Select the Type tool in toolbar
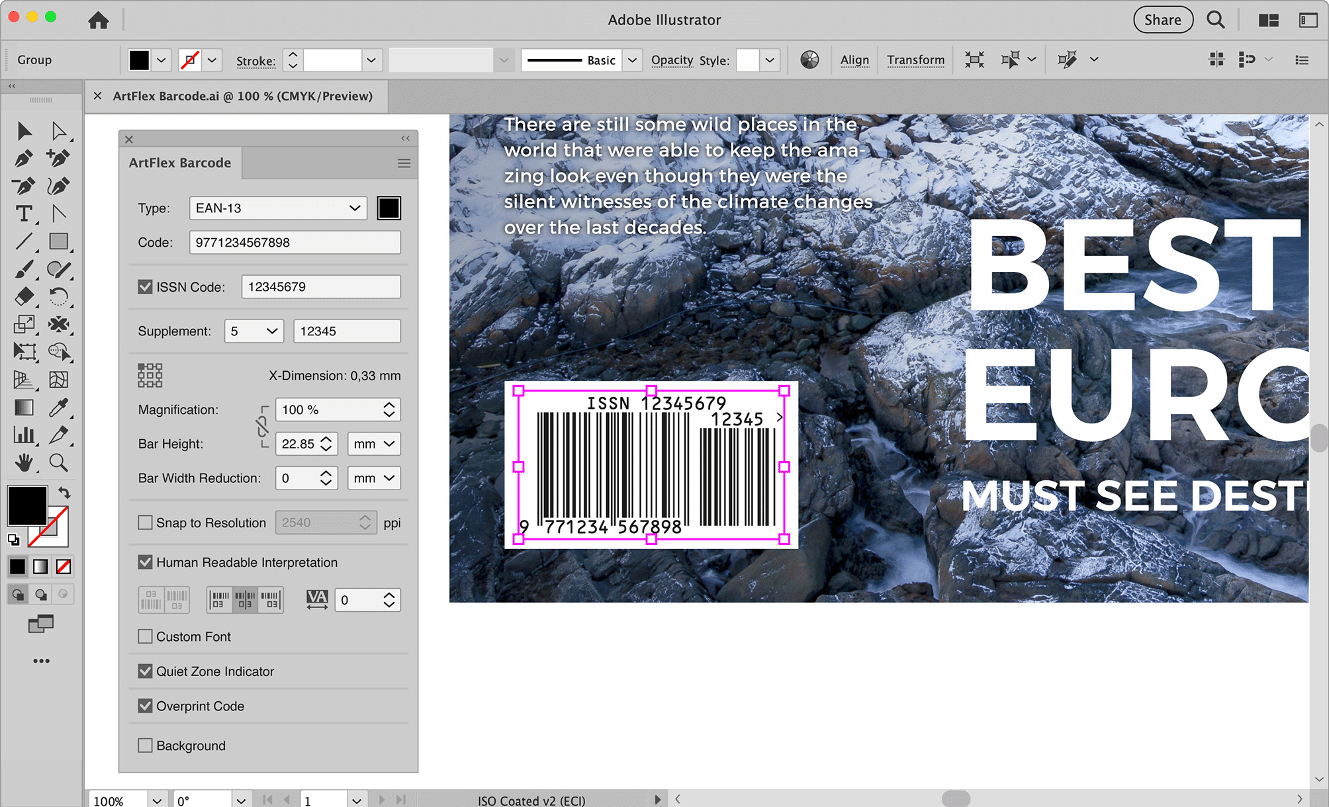This screenshot has width=1329, height=807. click(24, 214)
